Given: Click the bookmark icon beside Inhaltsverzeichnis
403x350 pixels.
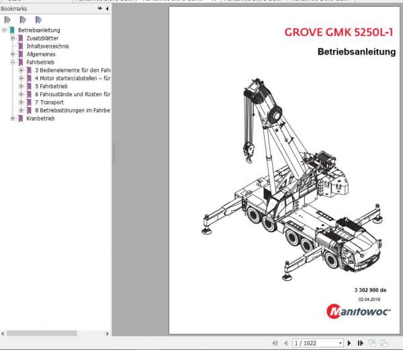Looking at the screenshot, I should click(x=21, y=46).
